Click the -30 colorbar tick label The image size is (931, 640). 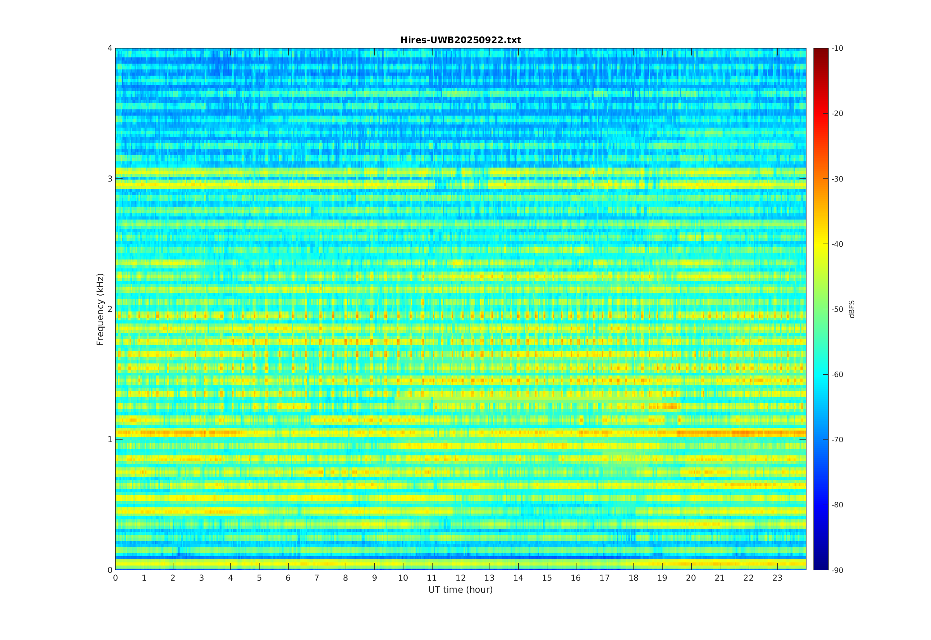pyautogui.click(x=837, y=179)
